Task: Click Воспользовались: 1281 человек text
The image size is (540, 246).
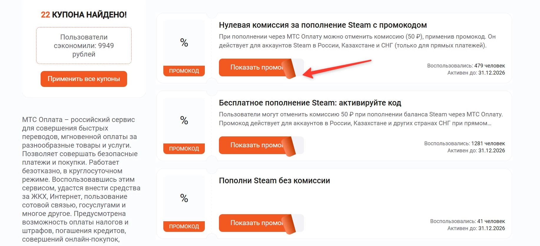Action: coord(464,143)
